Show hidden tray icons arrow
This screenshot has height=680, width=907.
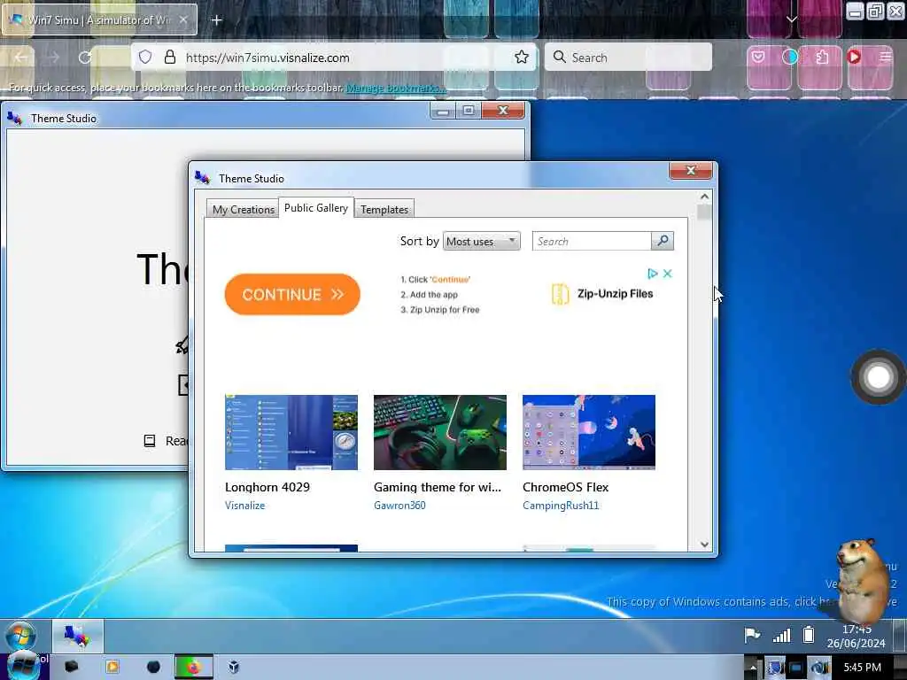pyautogui.click(x=753, y=668)
